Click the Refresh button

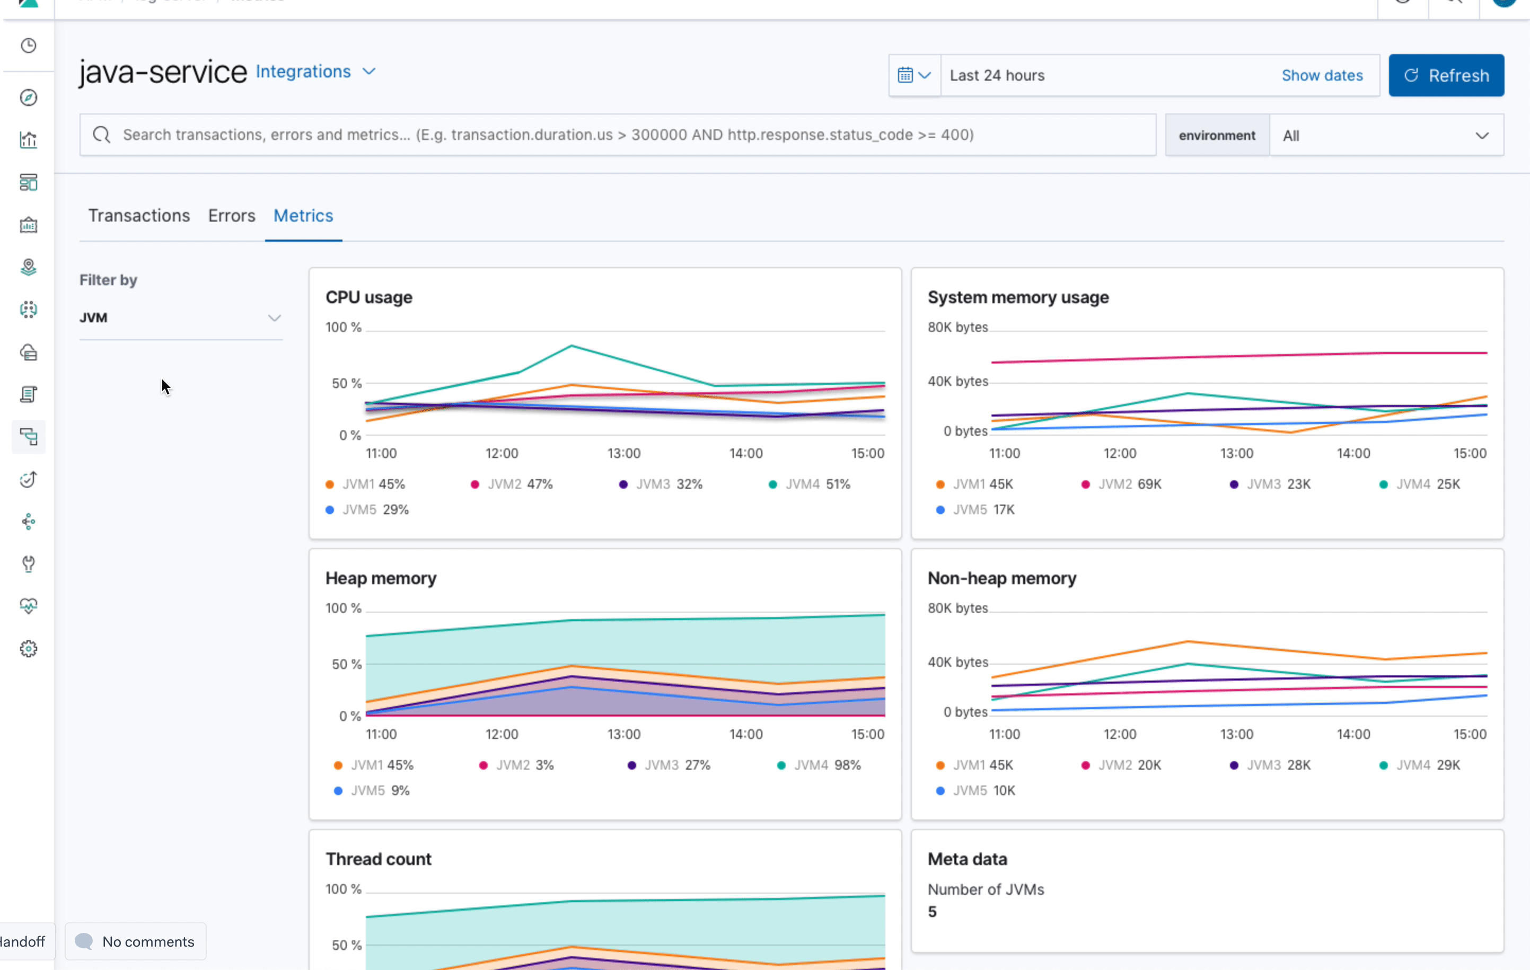pyautogui.click(x=1446, y=76)
